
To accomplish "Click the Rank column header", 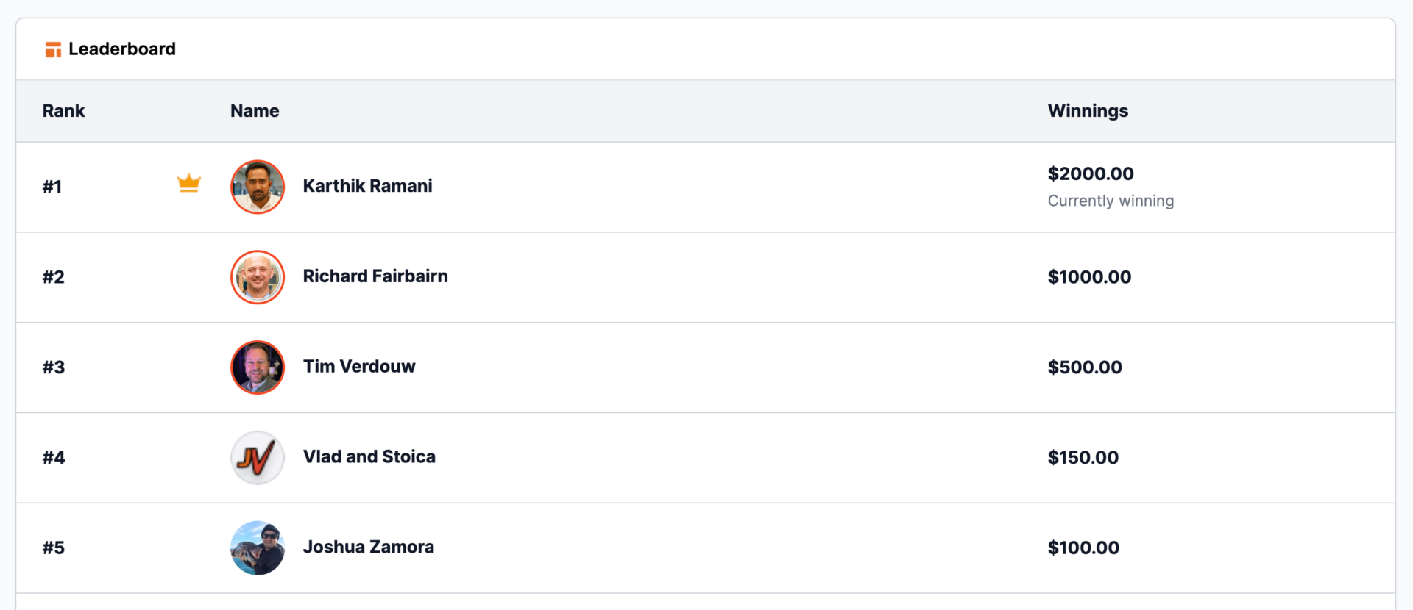I will click(63, 111).
